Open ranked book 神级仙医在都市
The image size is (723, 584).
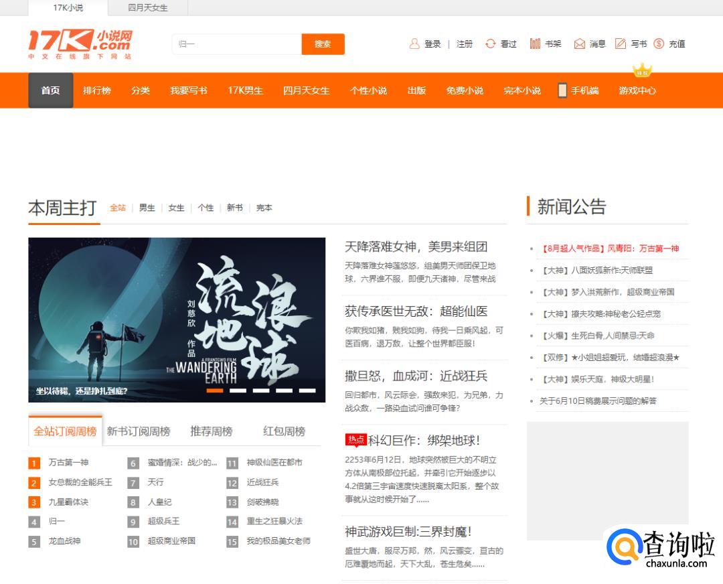point(274,462)
